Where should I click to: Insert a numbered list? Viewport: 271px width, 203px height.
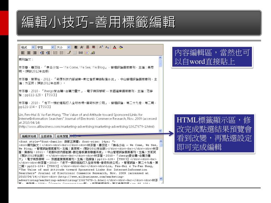(x=55, y=53)
